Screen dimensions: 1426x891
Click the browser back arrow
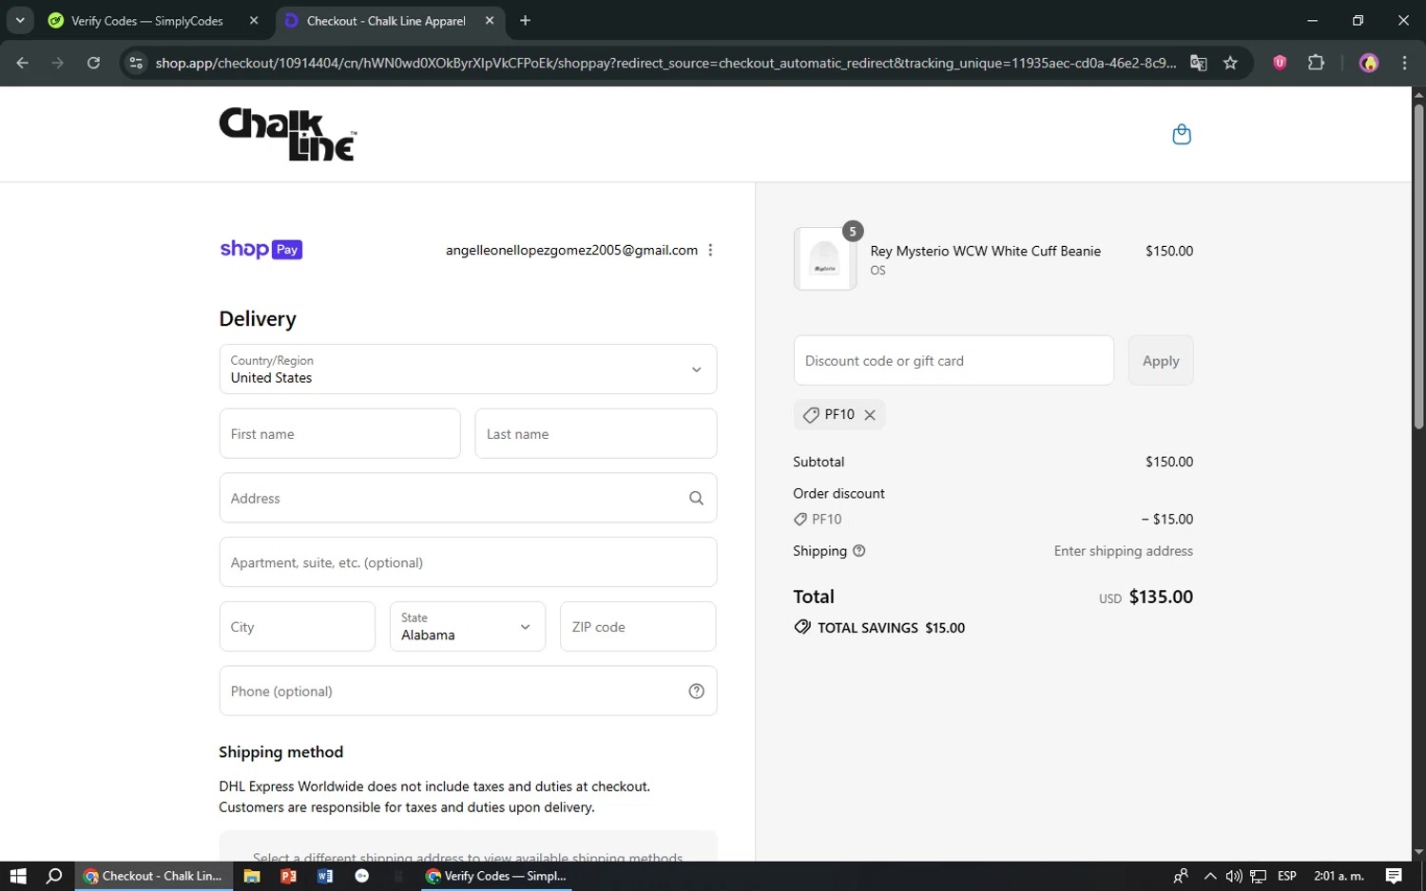pyautogui.click(x=22, y=63)
